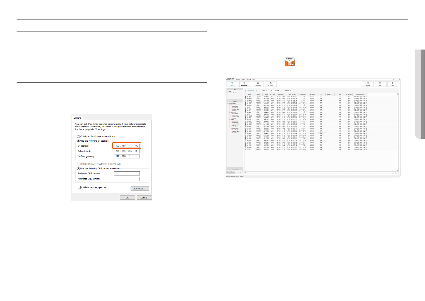The width and height of the screenshot is (425, 301).
Task: Collapse the IP Camera/Encoder tree node
Action: point(230,105)
